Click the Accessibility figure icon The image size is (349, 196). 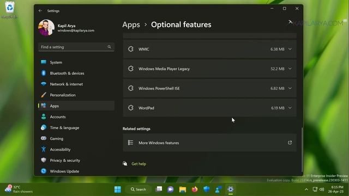[44, 149]
